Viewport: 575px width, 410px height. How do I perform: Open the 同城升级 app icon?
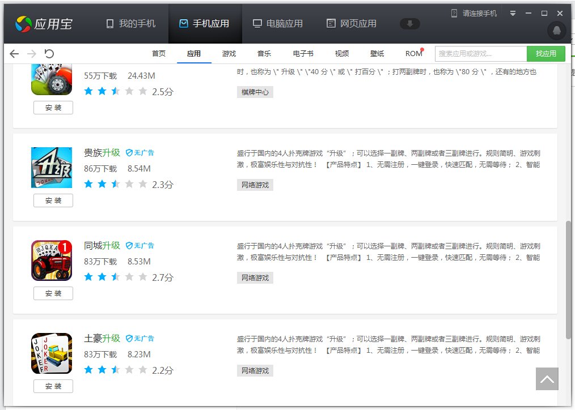[x=52, y=260]
